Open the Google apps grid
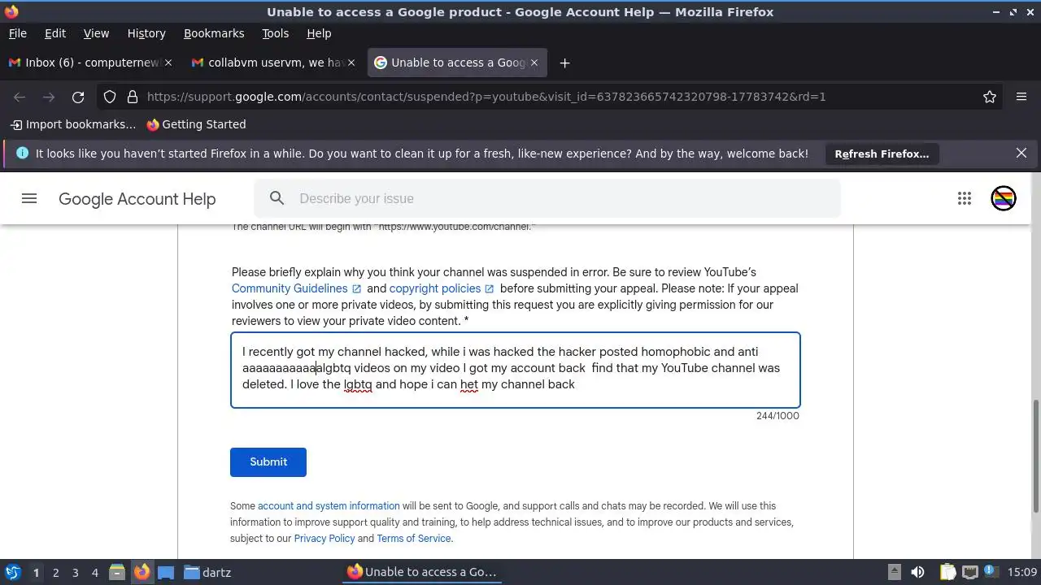Screen dimensions: 1041x585 [965, 198]
